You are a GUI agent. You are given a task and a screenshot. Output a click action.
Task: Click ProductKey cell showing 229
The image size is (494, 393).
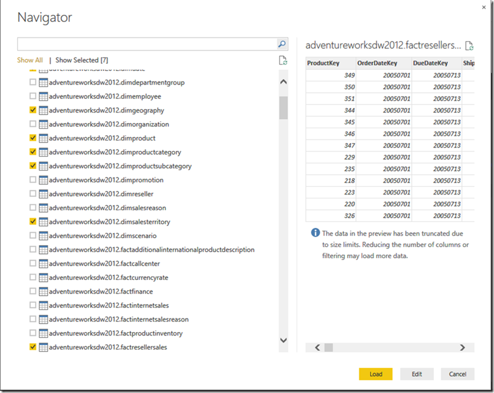tap(331, 157)
